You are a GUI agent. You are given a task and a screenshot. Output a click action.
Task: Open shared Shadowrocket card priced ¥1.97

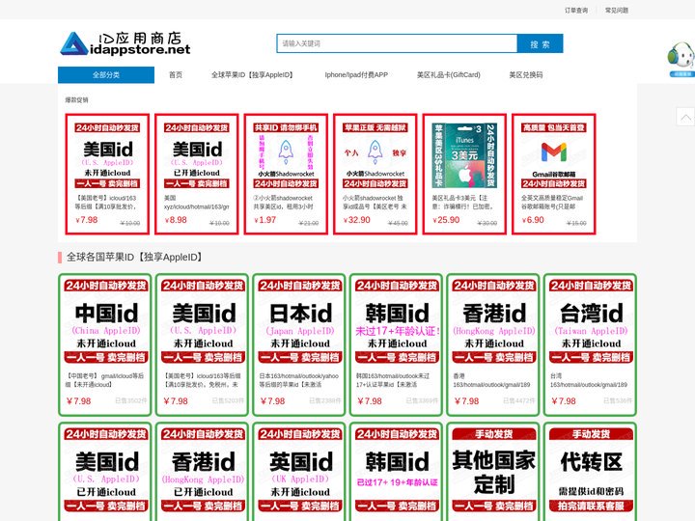pyautogui.click(x=286, y=174)
